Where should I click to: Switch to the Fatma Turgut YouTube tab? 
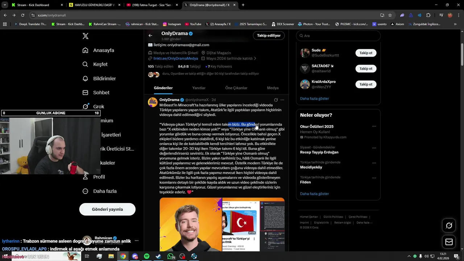(152, 5)
